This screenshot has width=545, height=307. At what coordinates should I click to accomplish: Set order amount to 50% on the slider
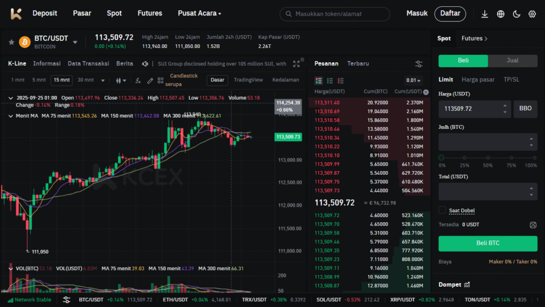point(488,158)
